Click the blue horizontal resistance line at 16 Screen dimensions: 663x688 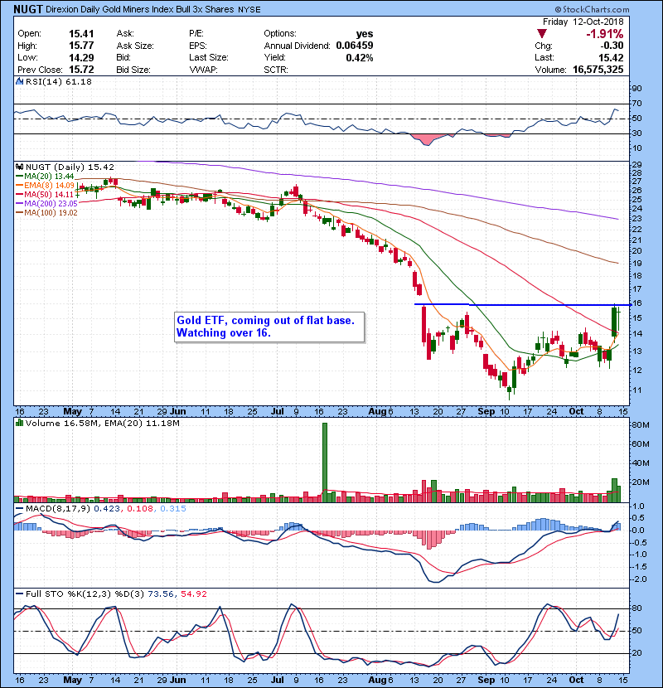[x=522, y=304]
